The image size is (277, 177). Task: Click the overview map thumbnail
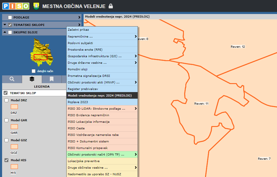tap(41, 53)
